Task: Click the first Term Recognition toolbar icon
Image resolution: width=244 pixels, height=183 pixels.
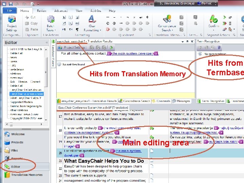Action: pyautogui.click(x=200, y=48)
